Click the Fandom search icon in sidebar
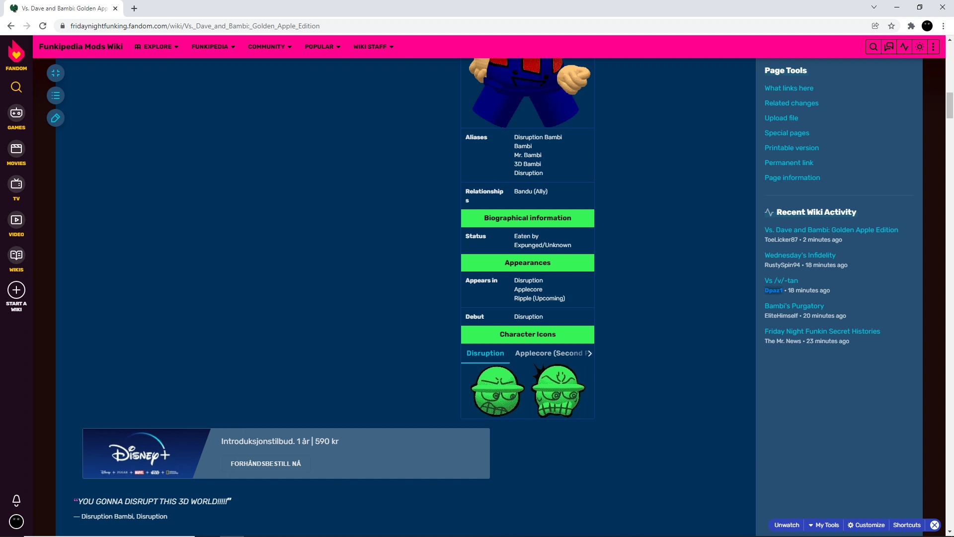This screenshot has width=954, height=537. [16, 87]
